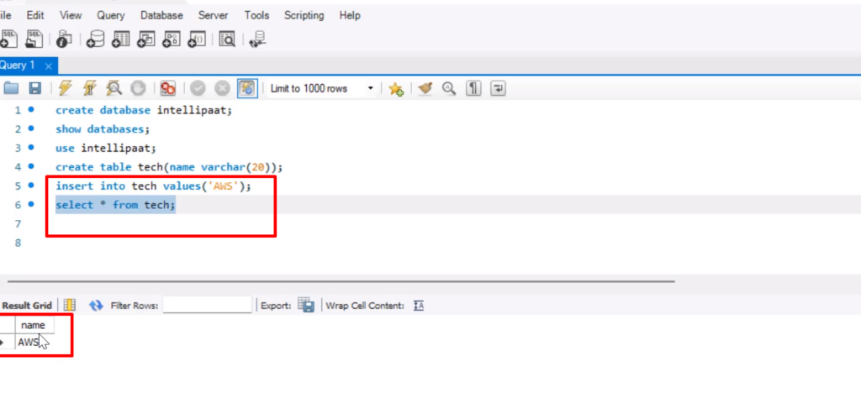The image size is (861, 403).
Task: Select the AWS cell in the result grid
Action: 29,343
